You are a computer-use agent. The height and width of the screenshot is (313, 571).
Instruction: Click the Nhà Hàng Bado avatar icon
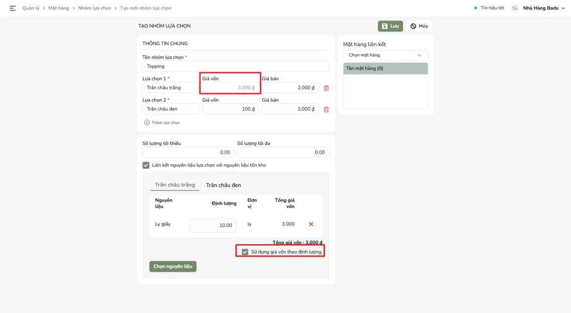point(514,8)
